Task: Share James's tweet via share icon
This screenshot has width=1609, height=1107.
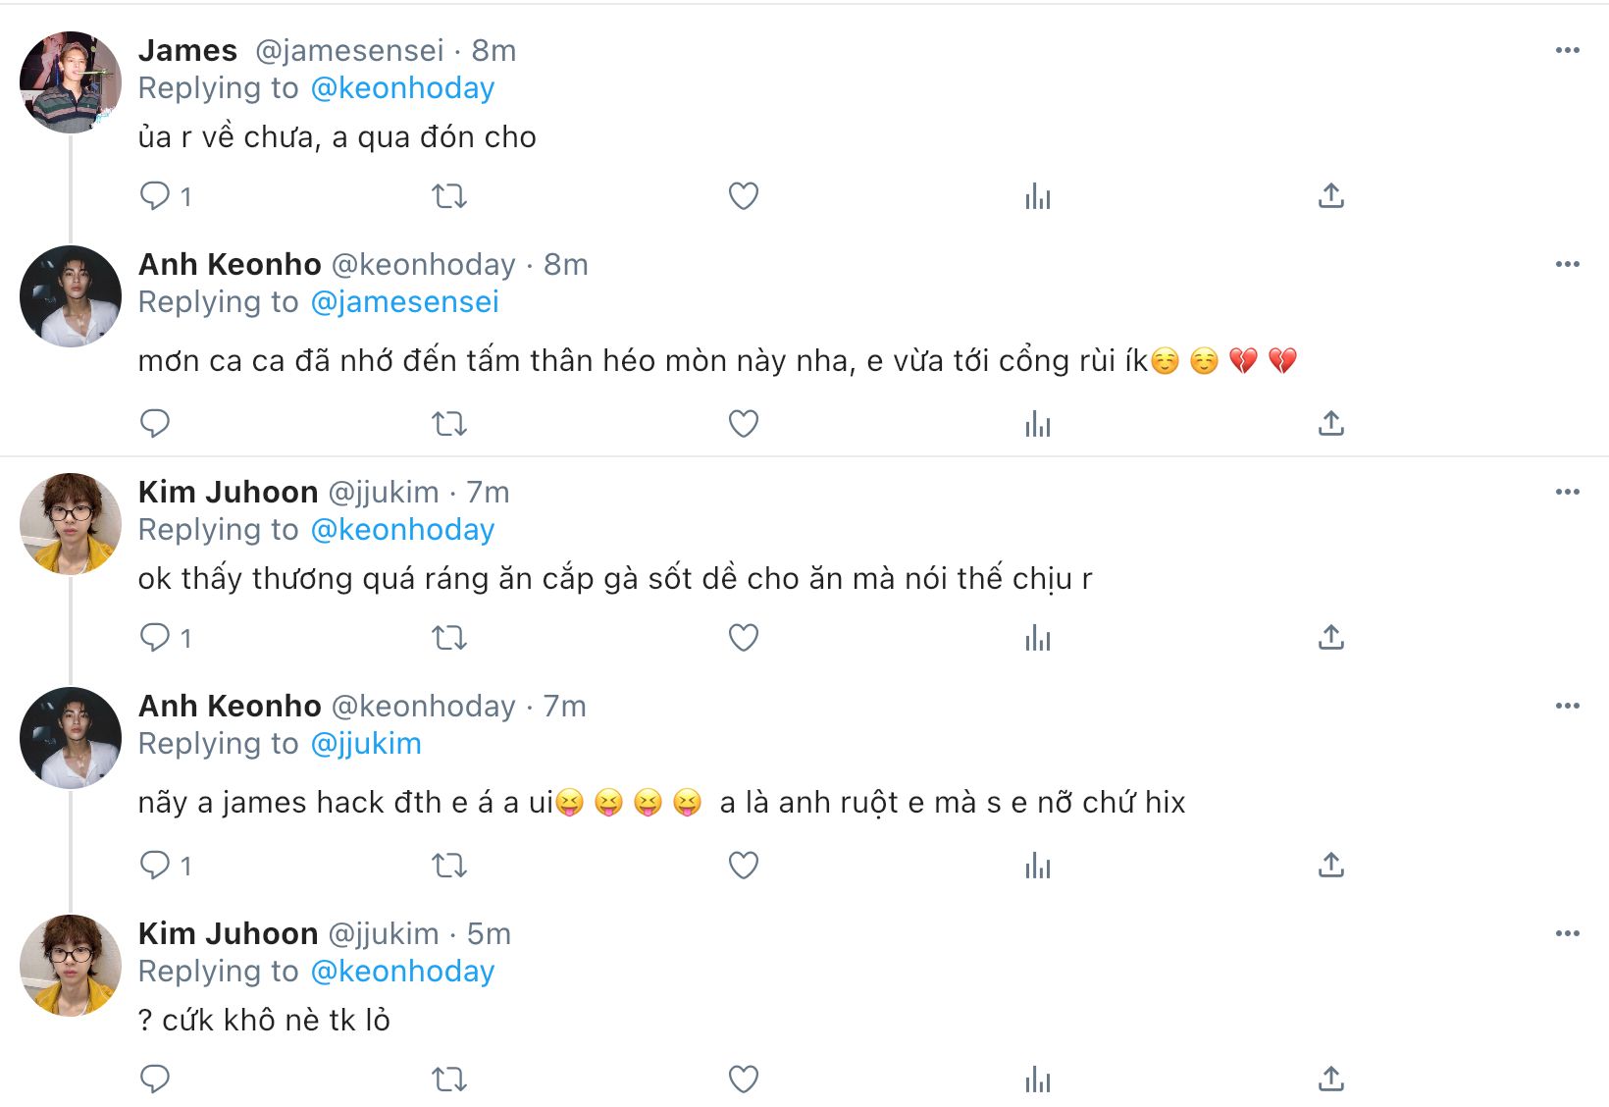Action: coord(1330,196)
